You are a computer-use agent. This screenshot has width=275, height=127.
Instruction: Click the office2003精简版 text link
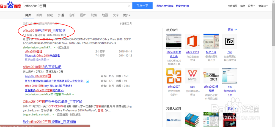point(211,89)
